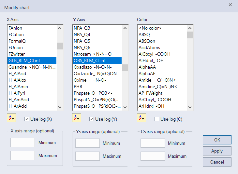This screenshot has width=238, height=174.
Task: Focus the X-axis range Maximum field
Action: pyautogui.click(x=22, y=155)
